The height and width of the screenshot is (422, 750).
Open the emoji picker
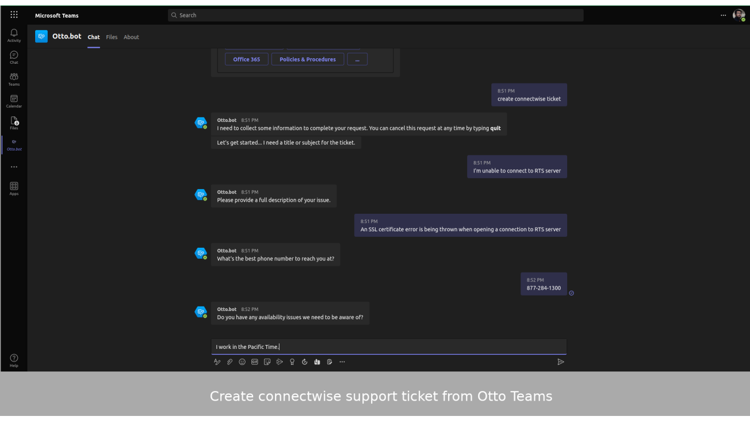pyautogui.click(x=242, y=362)
